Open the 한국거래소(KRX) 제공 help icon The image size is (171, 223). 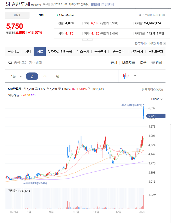(164, 43)
